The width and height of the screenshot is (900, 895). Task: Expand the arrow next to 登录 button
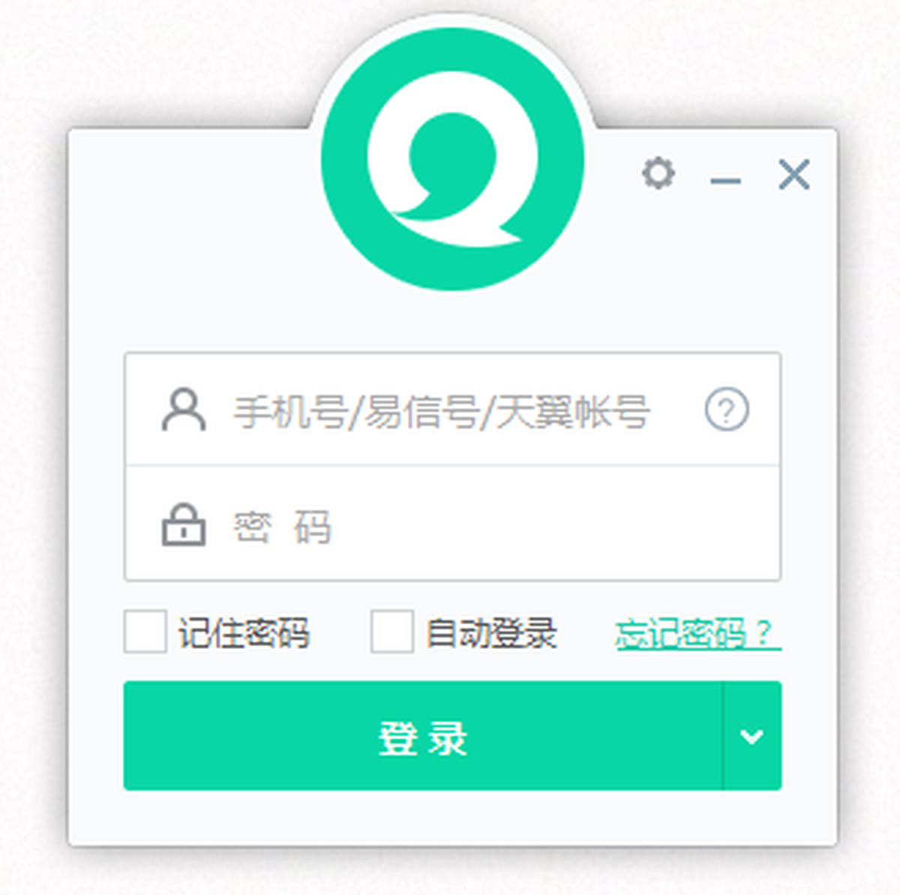[751, 736]
